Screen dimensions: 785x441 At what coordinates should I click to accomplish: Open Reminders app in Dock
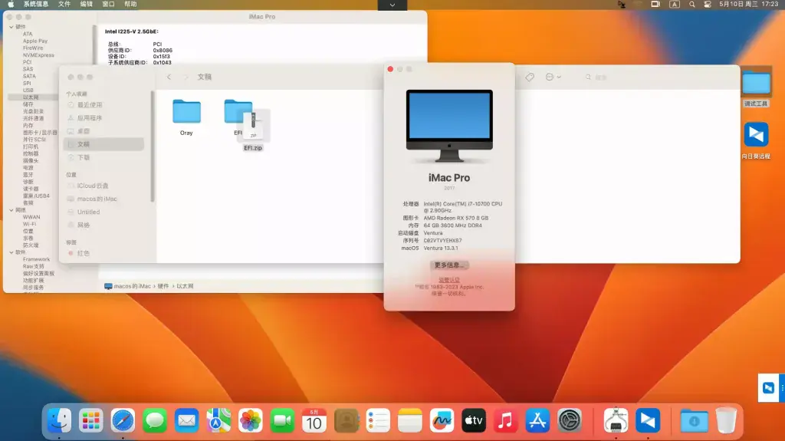coord(378,420)
